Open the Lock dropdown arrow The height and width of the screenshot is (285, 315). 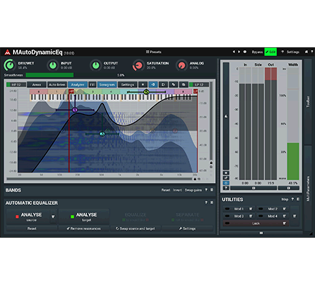click(x=284, y=223)
